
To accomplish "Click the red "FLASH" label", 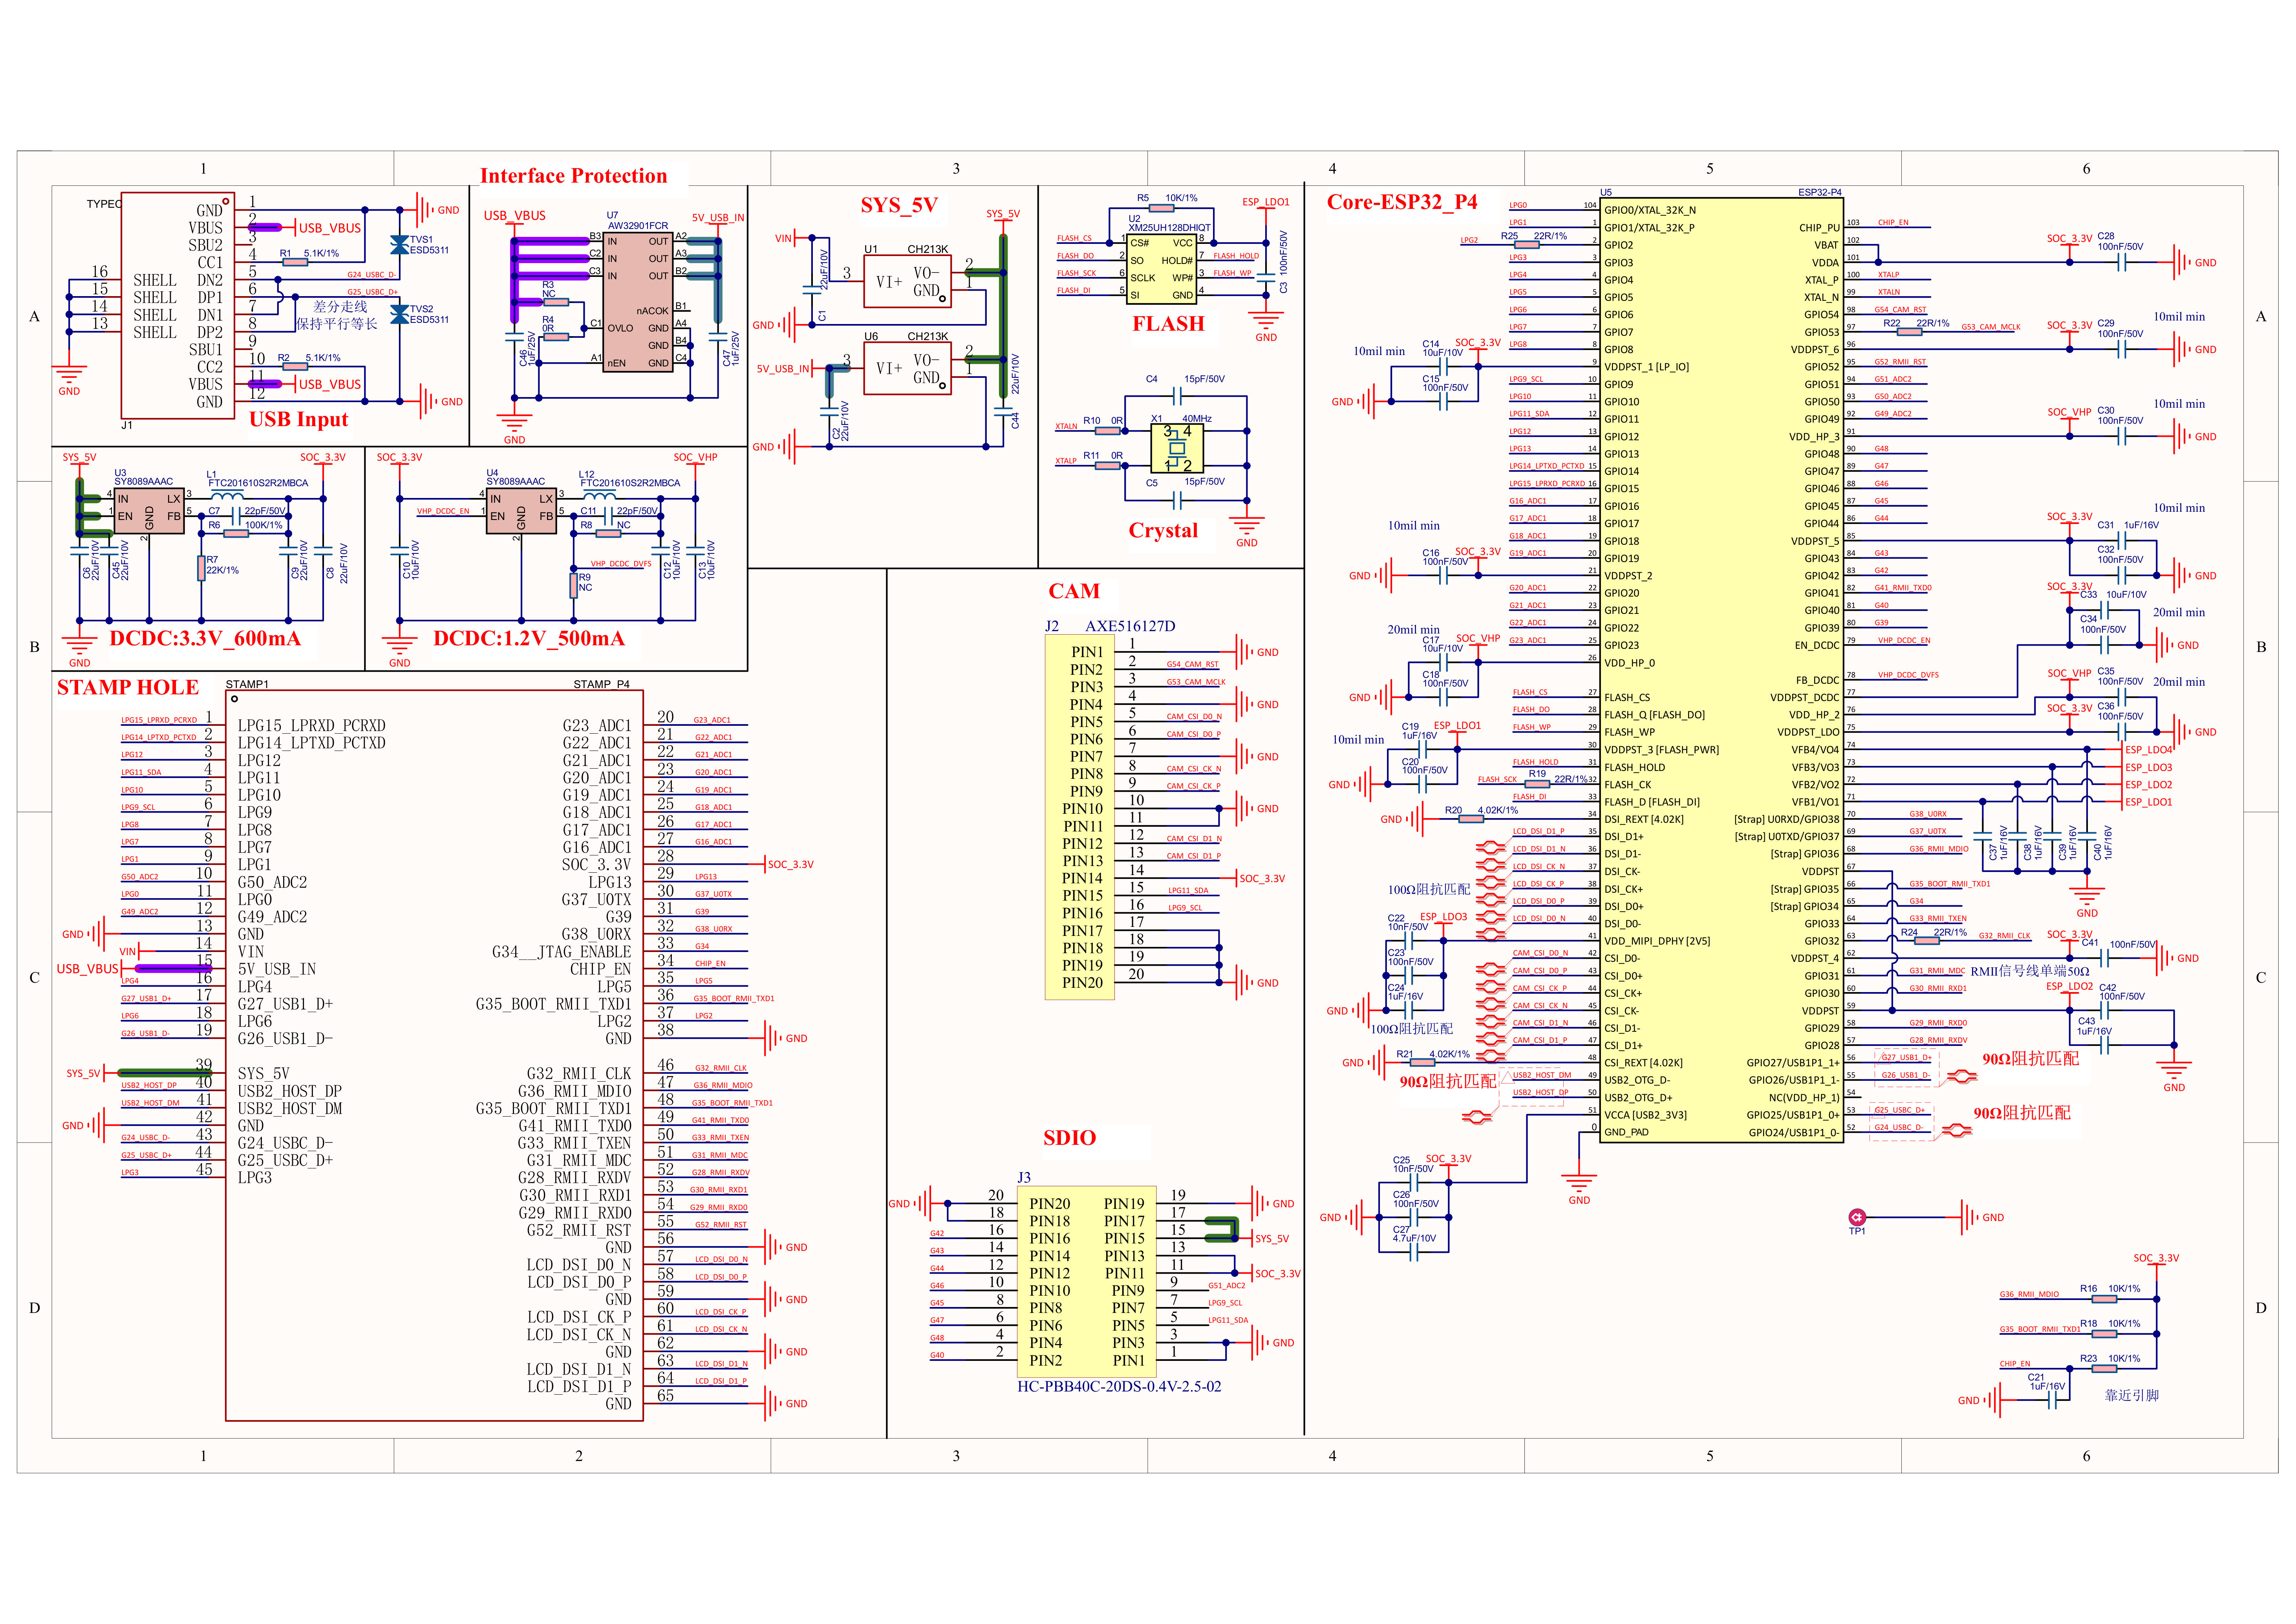I will point(1167,324).
